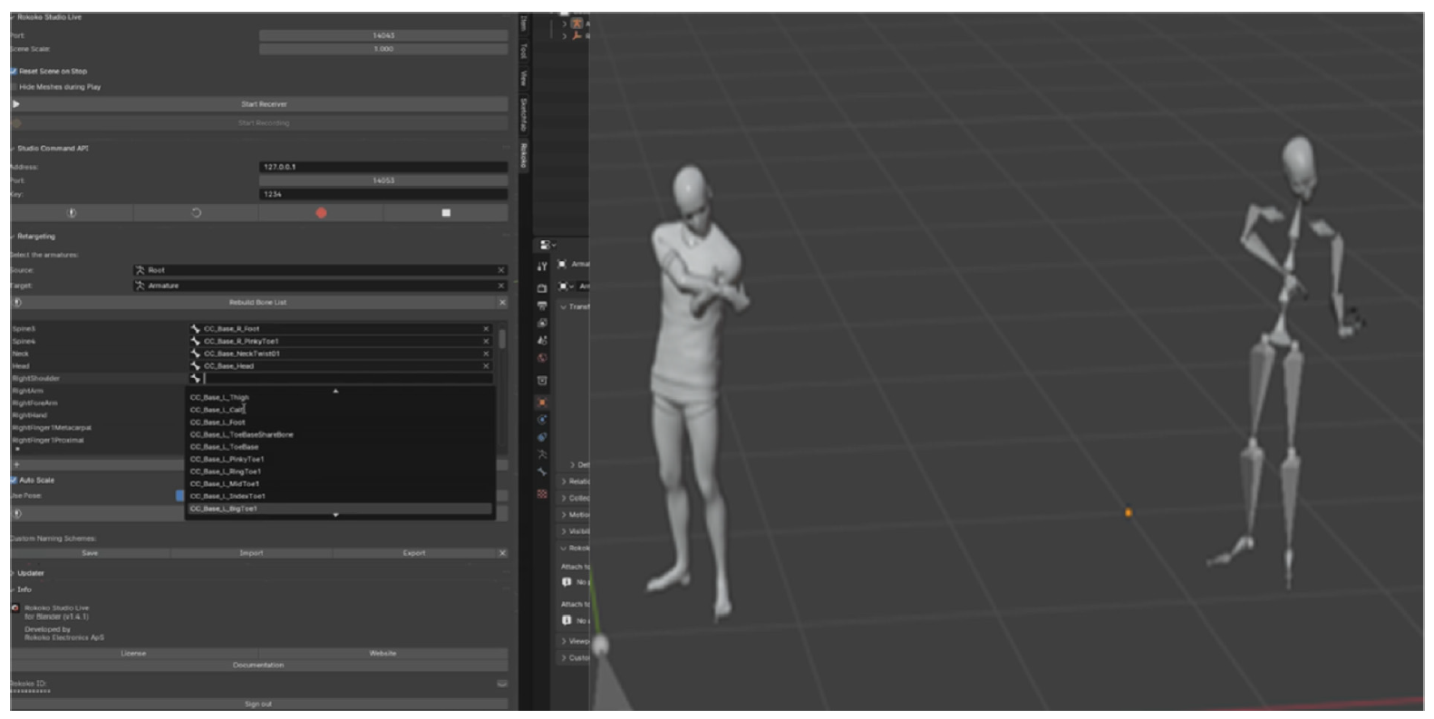The image size is (1434, 719).
Task: Disable Reset Scene on Stop checkbox
Action: pos(14,71)
